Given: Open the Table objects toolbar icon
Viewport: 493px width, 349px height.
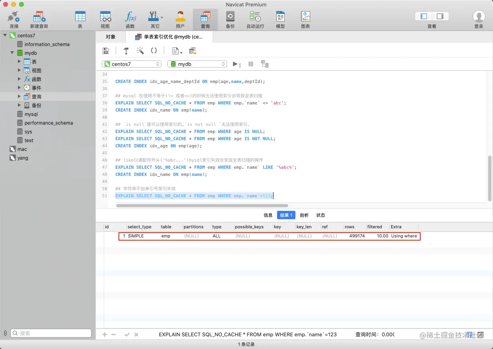Looking at the screenshot, I should (80, 19).
